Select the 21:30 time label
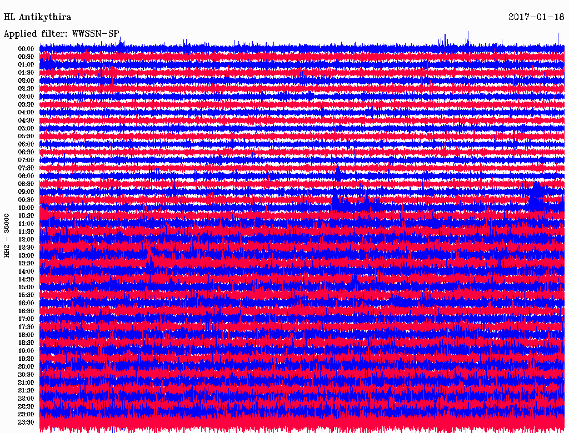569x433 pixels. point(26,391)
